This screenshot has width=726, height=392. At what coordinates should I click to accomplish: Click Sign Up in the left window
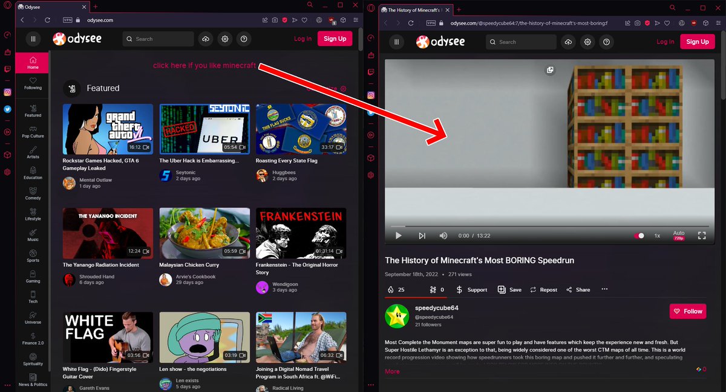(x=335, y=39)
